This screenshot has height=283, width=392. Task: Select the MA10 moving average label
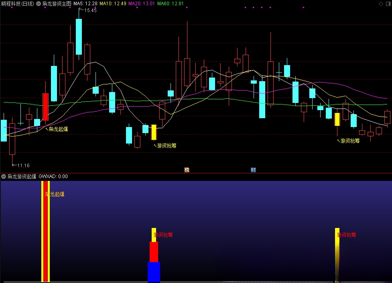pyautogui.click(x=113, y=4)
